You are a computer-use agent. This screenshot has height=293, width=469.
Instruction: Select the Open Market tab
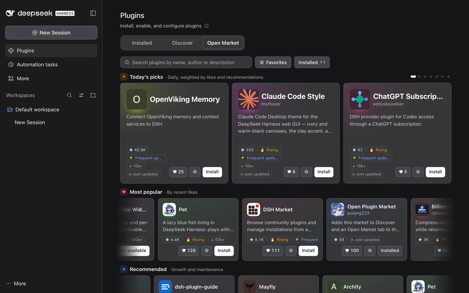(x=223, y=43)
